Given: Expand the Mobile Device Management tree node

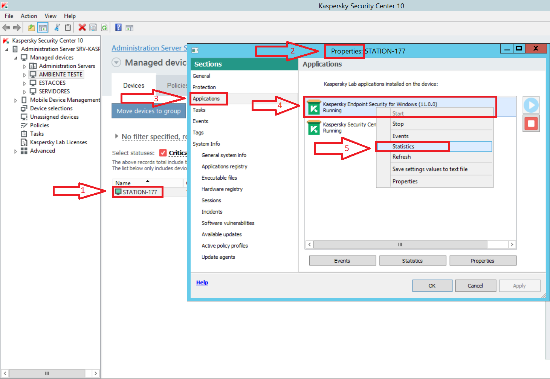Looking at the screenshot, I should [15, 100].
